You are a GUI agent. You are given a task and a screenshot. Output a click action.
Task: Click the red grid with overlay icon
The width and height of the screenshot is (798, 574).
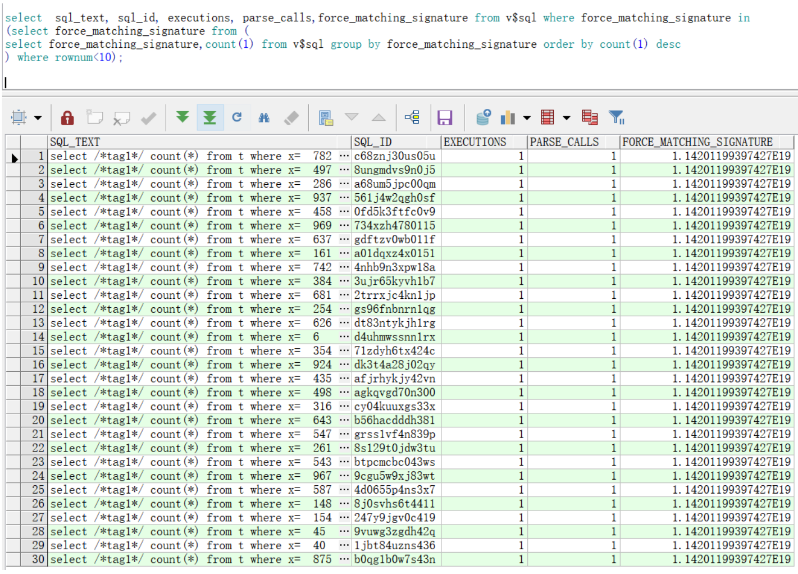coord(590,117)
